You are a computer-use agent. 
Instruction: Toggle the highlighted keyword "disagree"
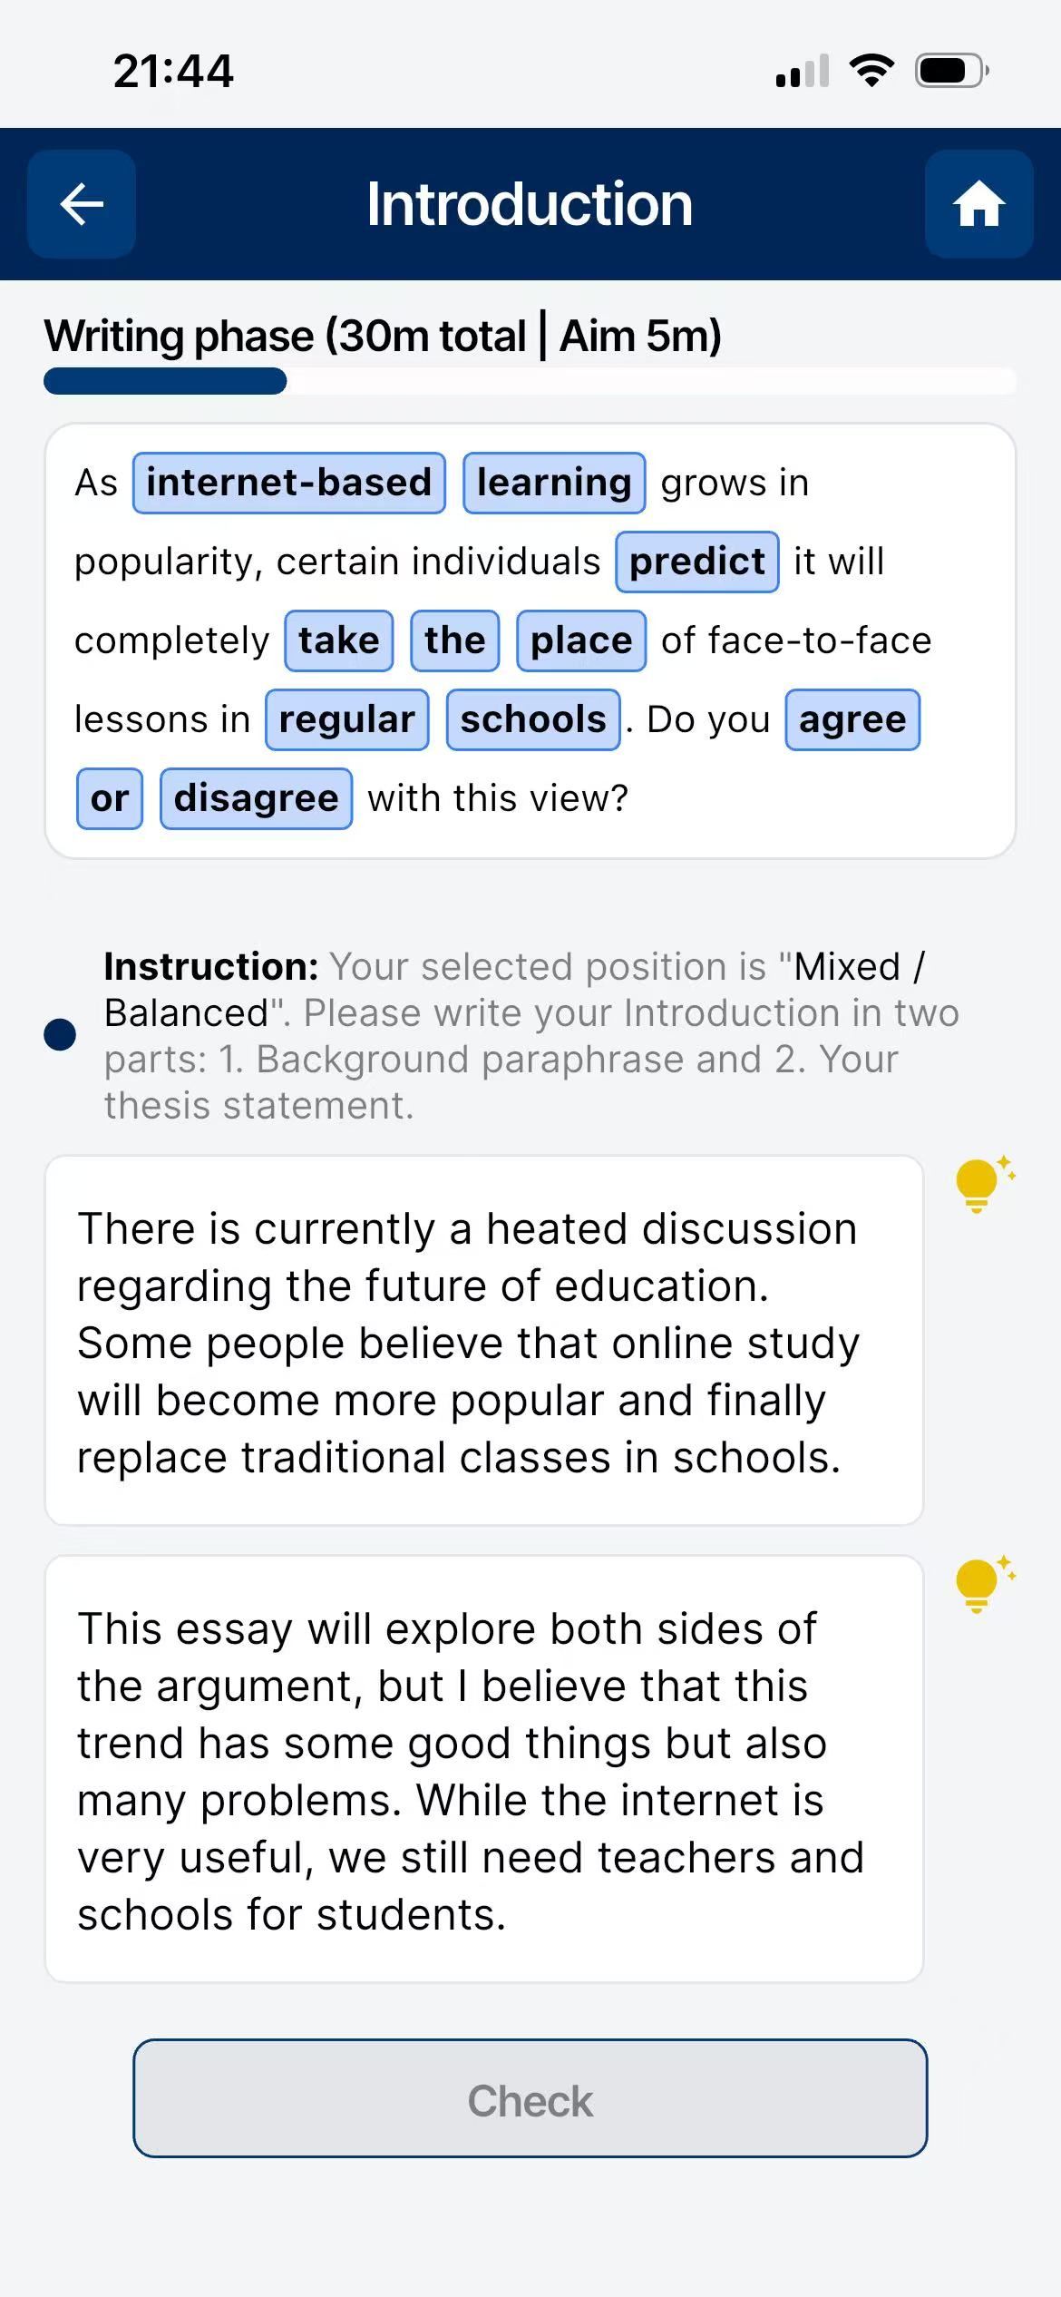tap(256, 798)
